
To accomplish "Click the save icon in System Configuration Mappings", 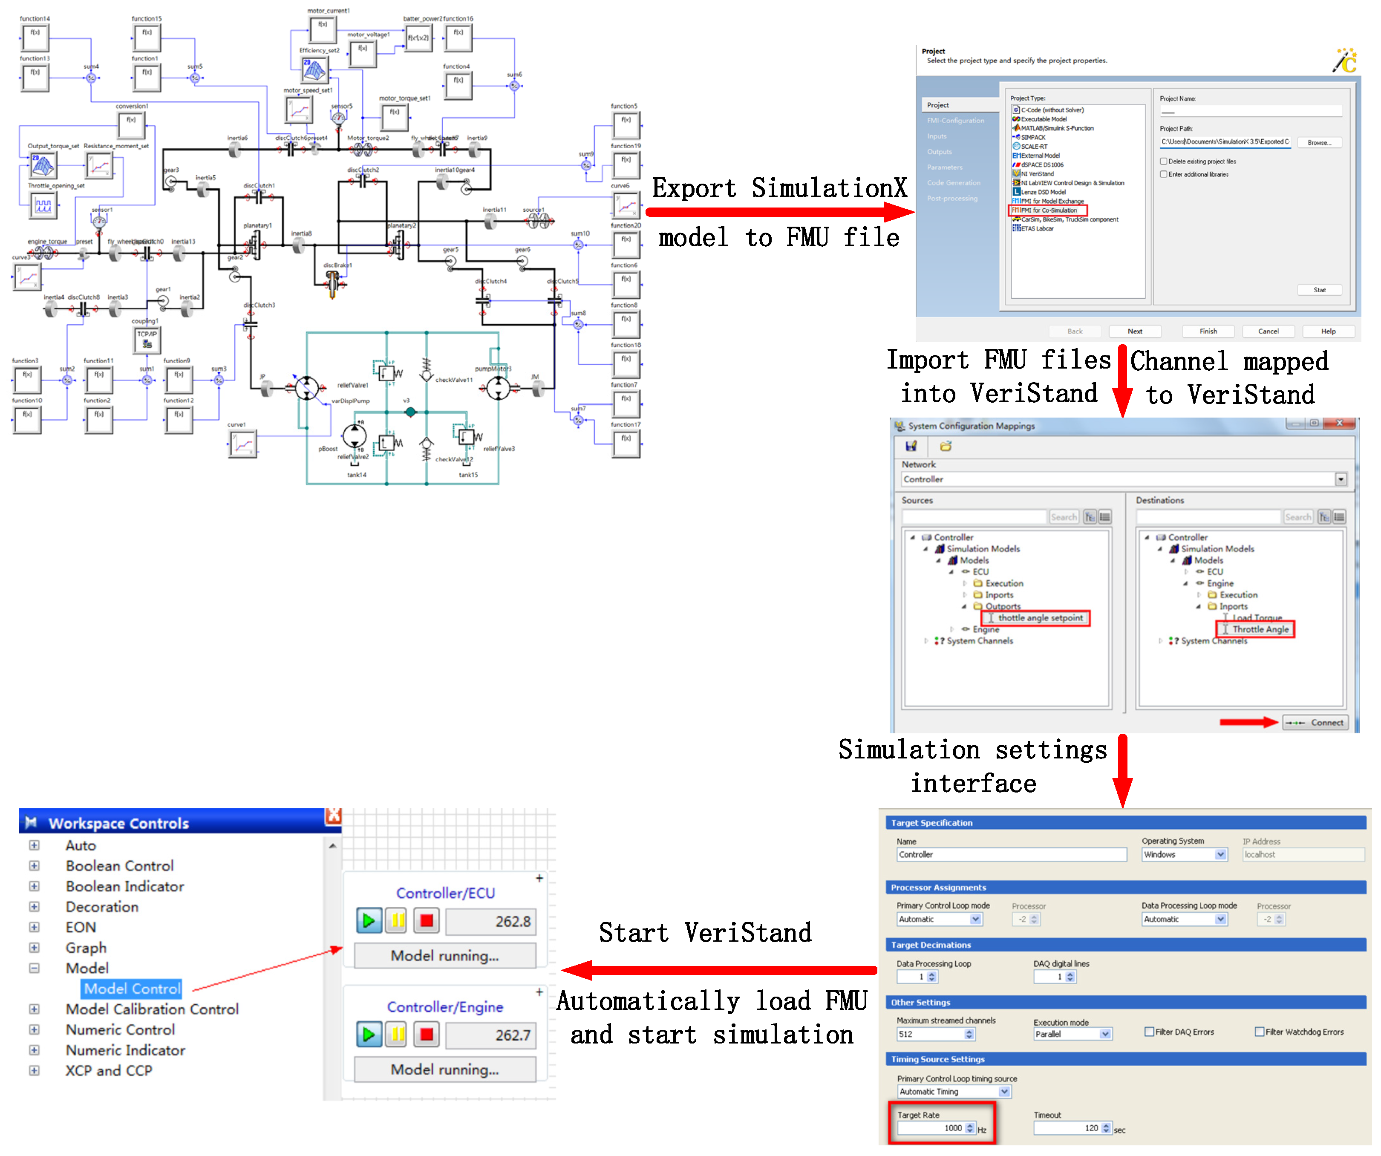I will coord(911,447).
